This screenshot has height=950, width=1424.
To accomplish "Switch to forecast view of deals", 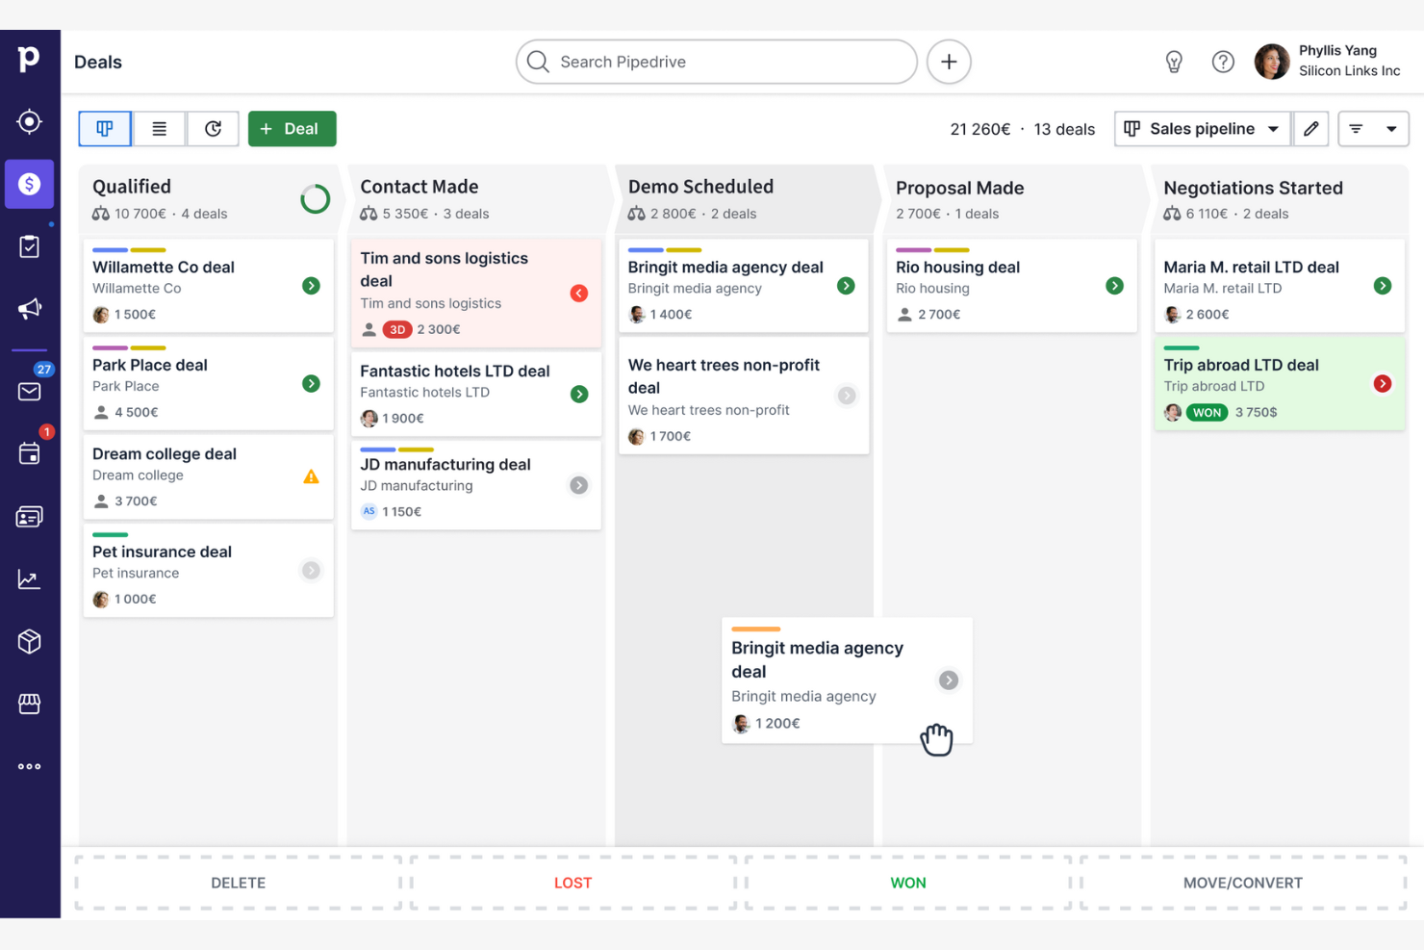I will [x=212, y=128].
